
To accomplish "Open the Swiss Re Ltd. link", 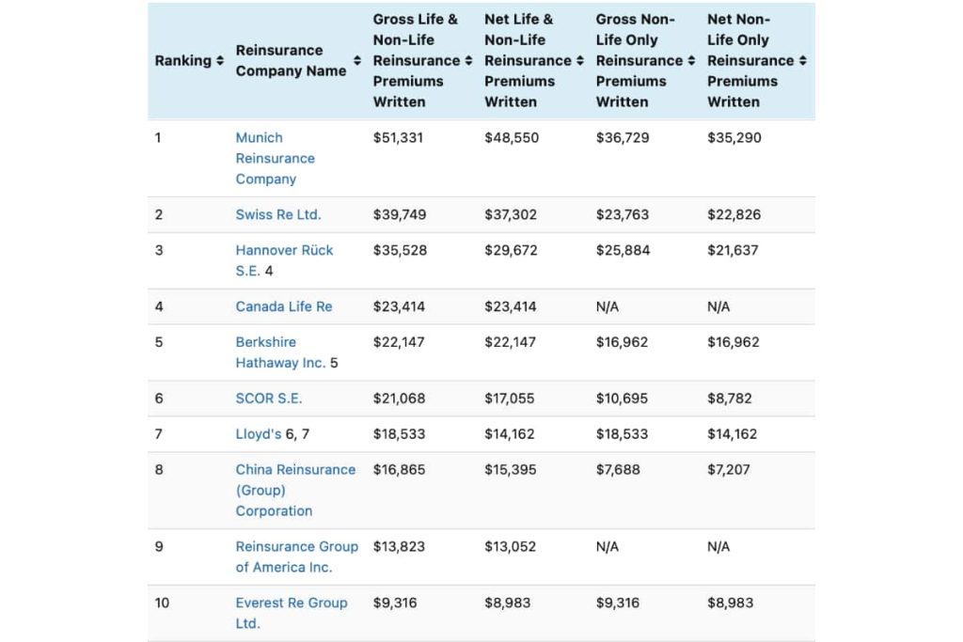I will click(x=278, y=214).
